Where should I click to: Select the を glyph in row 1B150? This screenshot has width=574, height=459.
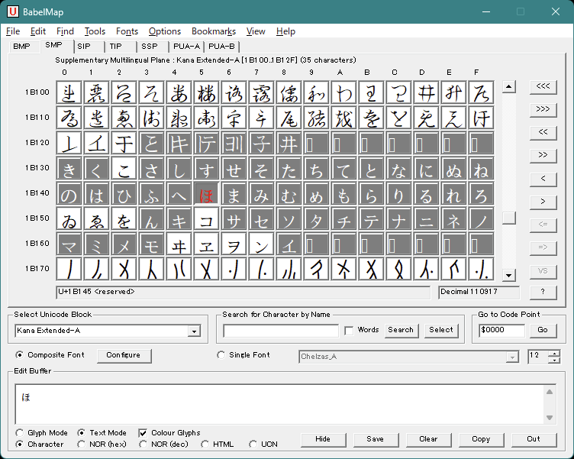pos(124,219)
